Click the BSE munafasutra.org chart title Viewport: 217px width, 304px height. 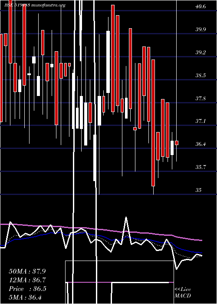(x=35, y=5)
